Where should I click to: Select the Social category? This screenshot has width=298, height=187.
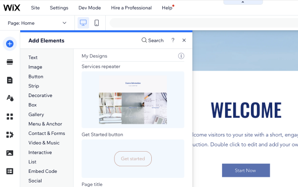(x=35, y=180)
